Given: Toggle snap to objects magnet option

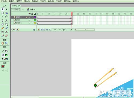Looking at the screenshot, I should coord(3,67).
